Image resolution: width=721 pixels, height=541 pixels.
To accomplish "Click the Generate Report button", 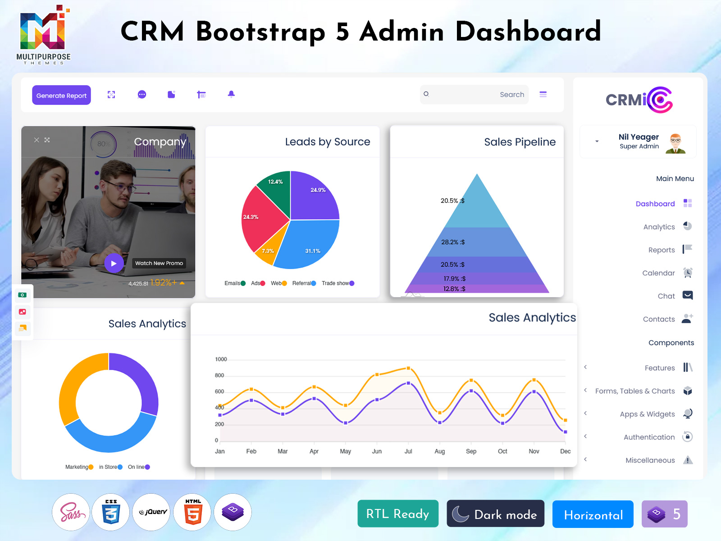I will (x=61, y=95).
